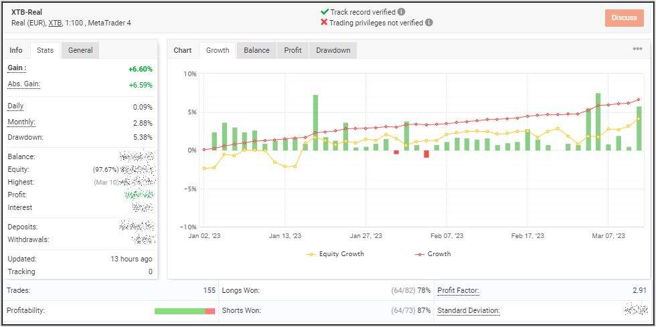The width and height of the screenshot is (656, 327).
Task: Click info icon beside Trading privileges not verified
Action: pyautogui.click(x=429, y=22)
